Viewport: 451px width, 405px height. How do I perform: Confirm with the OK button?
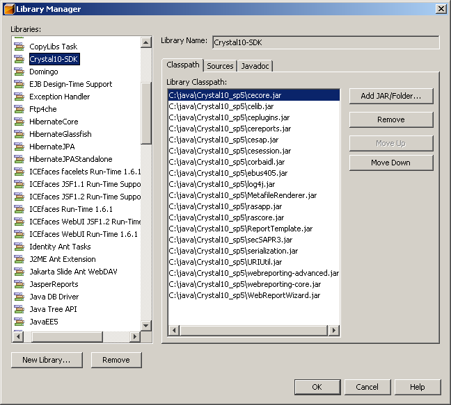(317, 387)
